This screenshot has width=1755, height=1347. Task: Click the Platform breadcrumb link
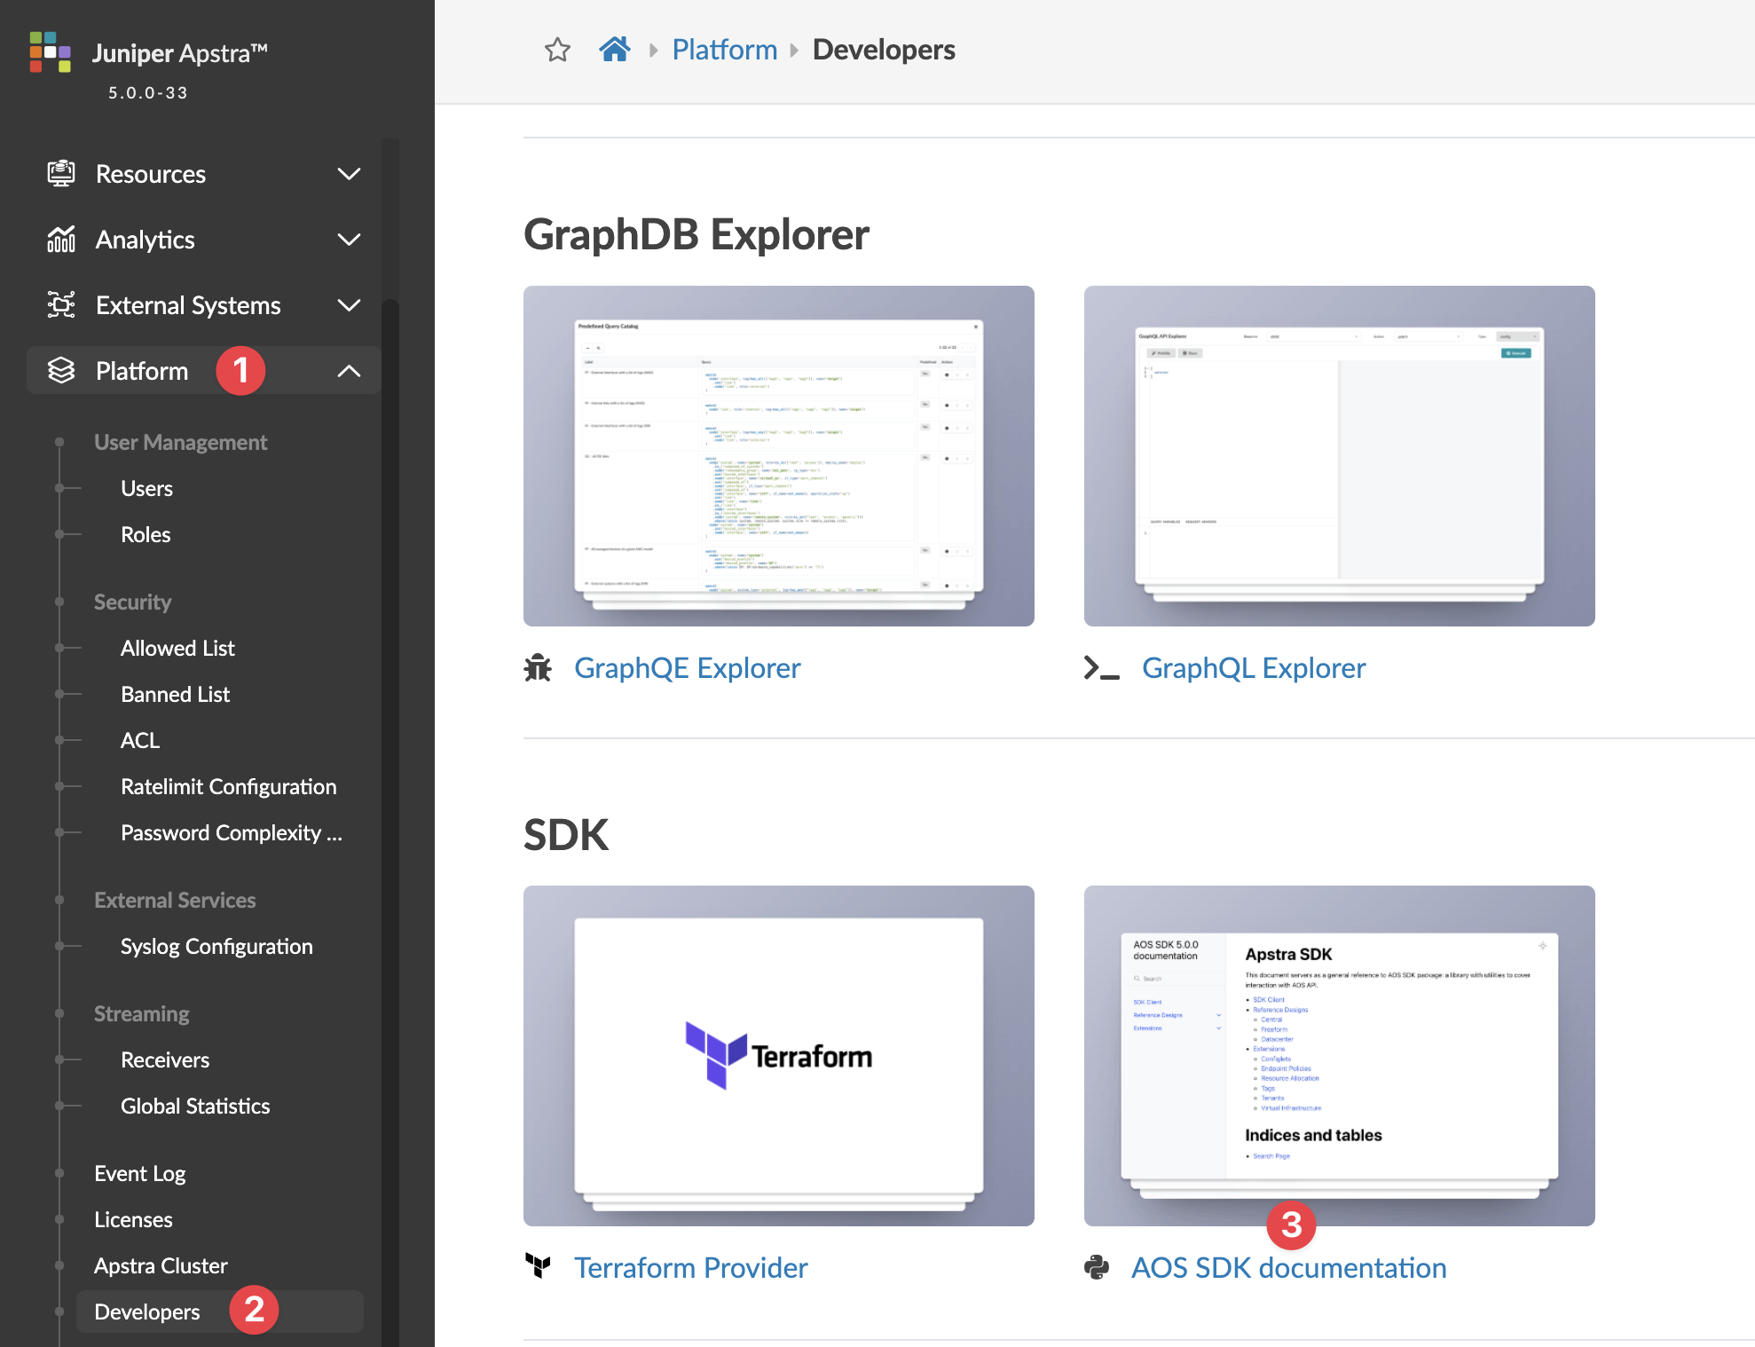(x=724, y=50)
